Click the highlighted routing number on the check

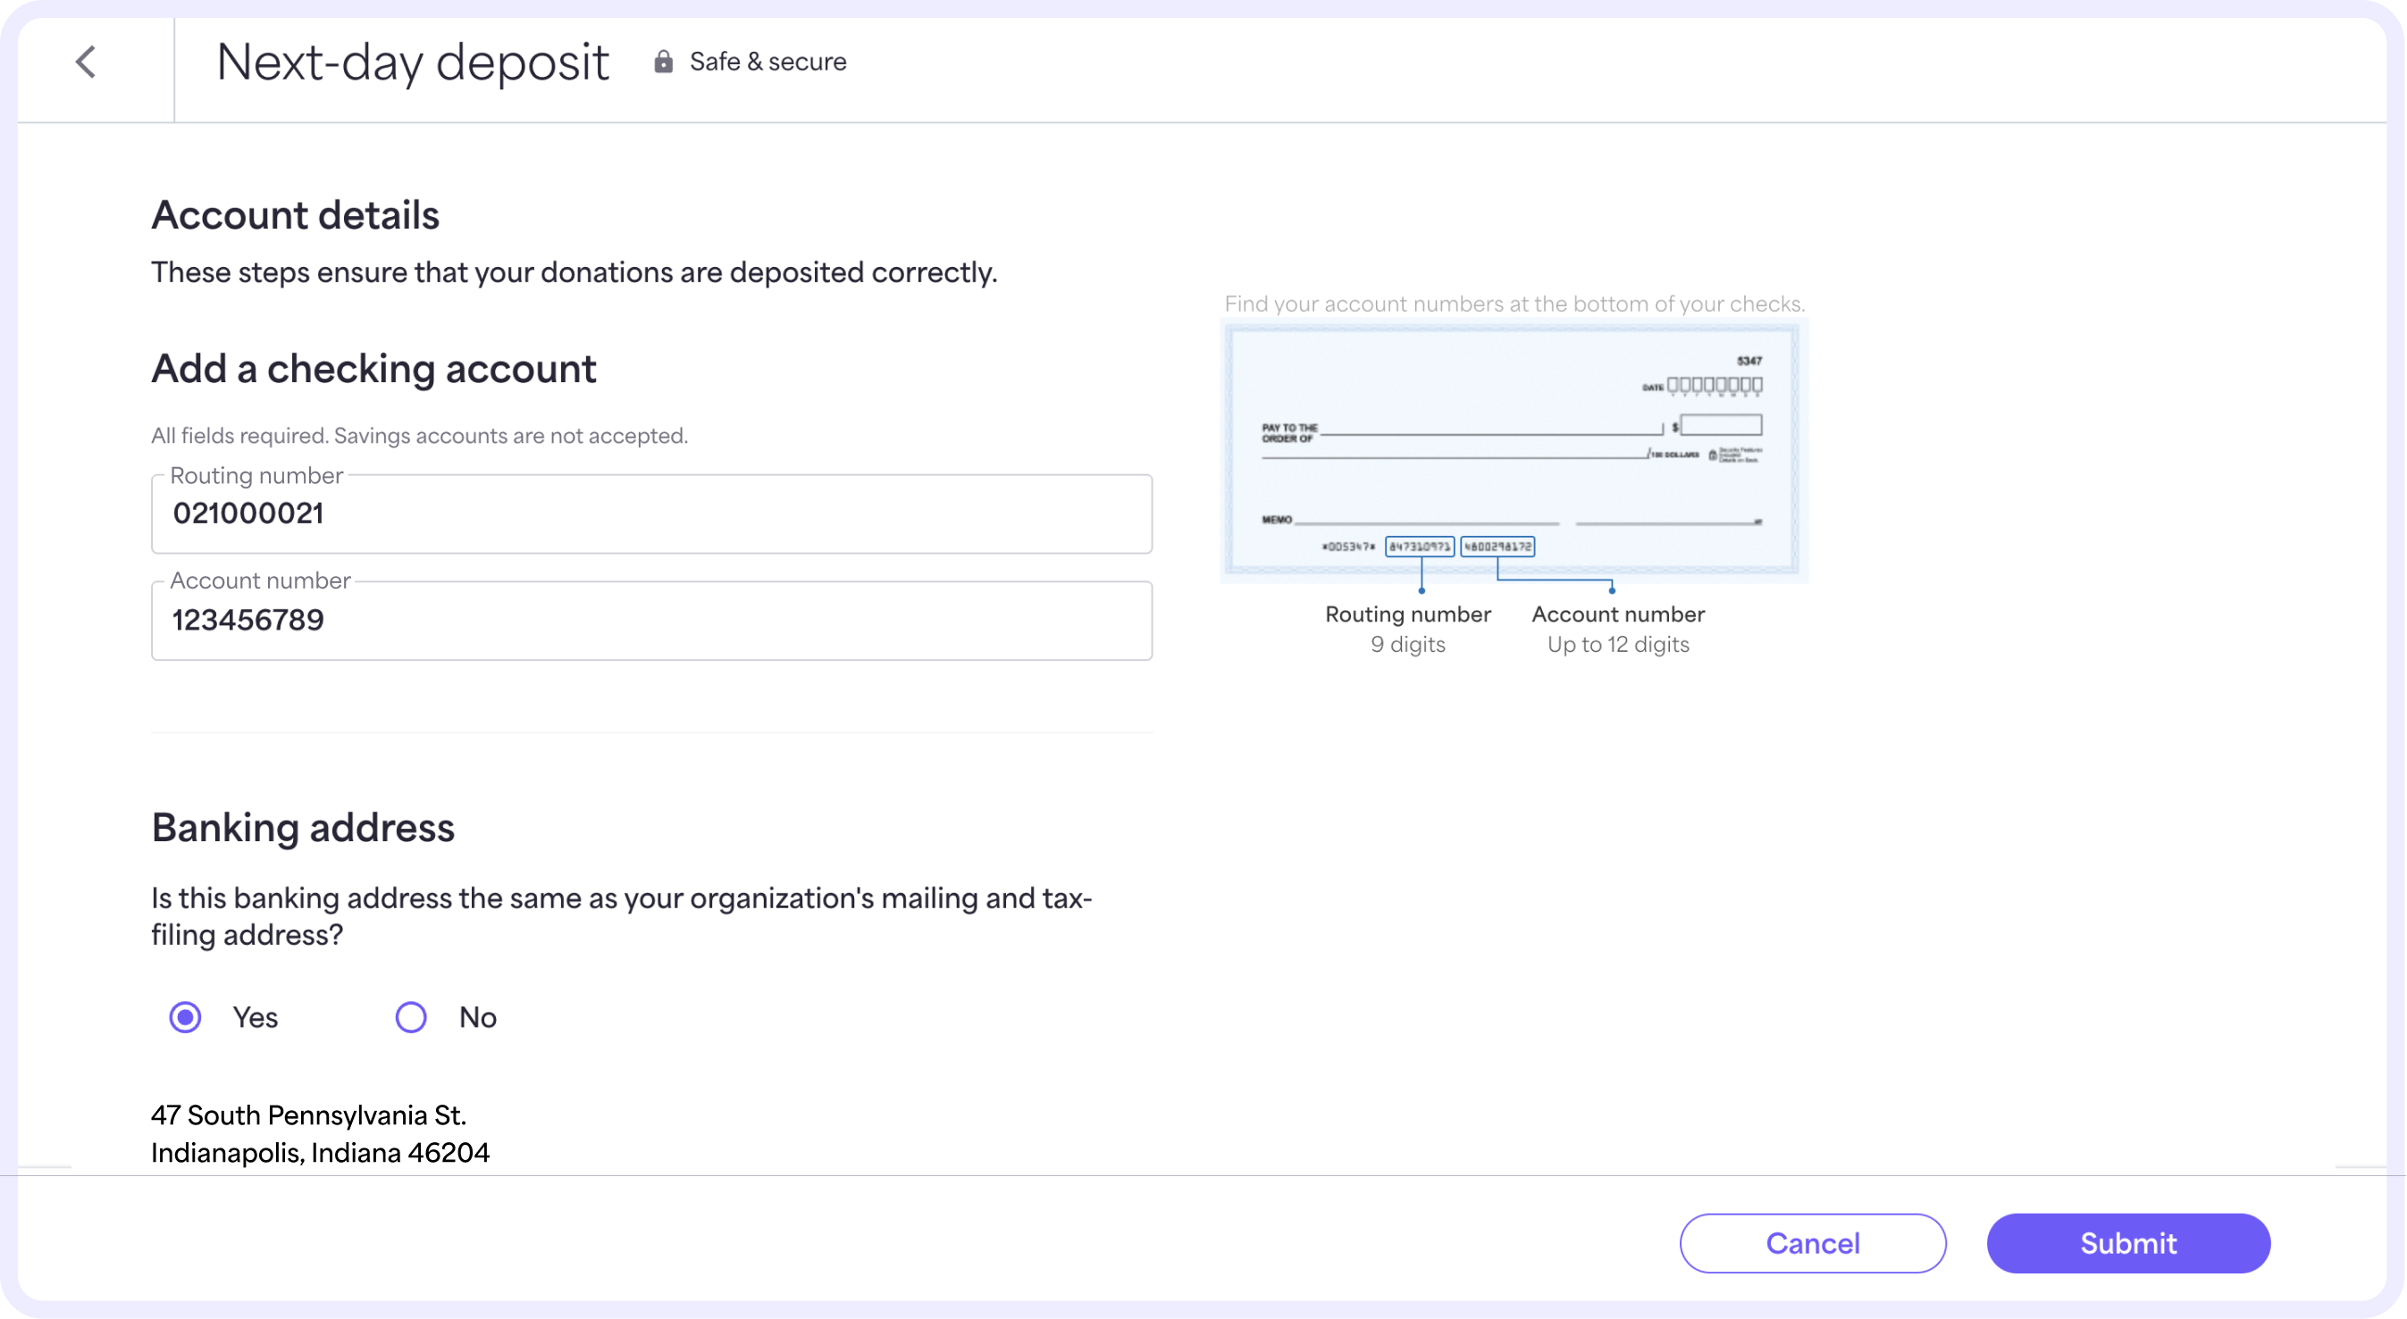coord(1420,547)
